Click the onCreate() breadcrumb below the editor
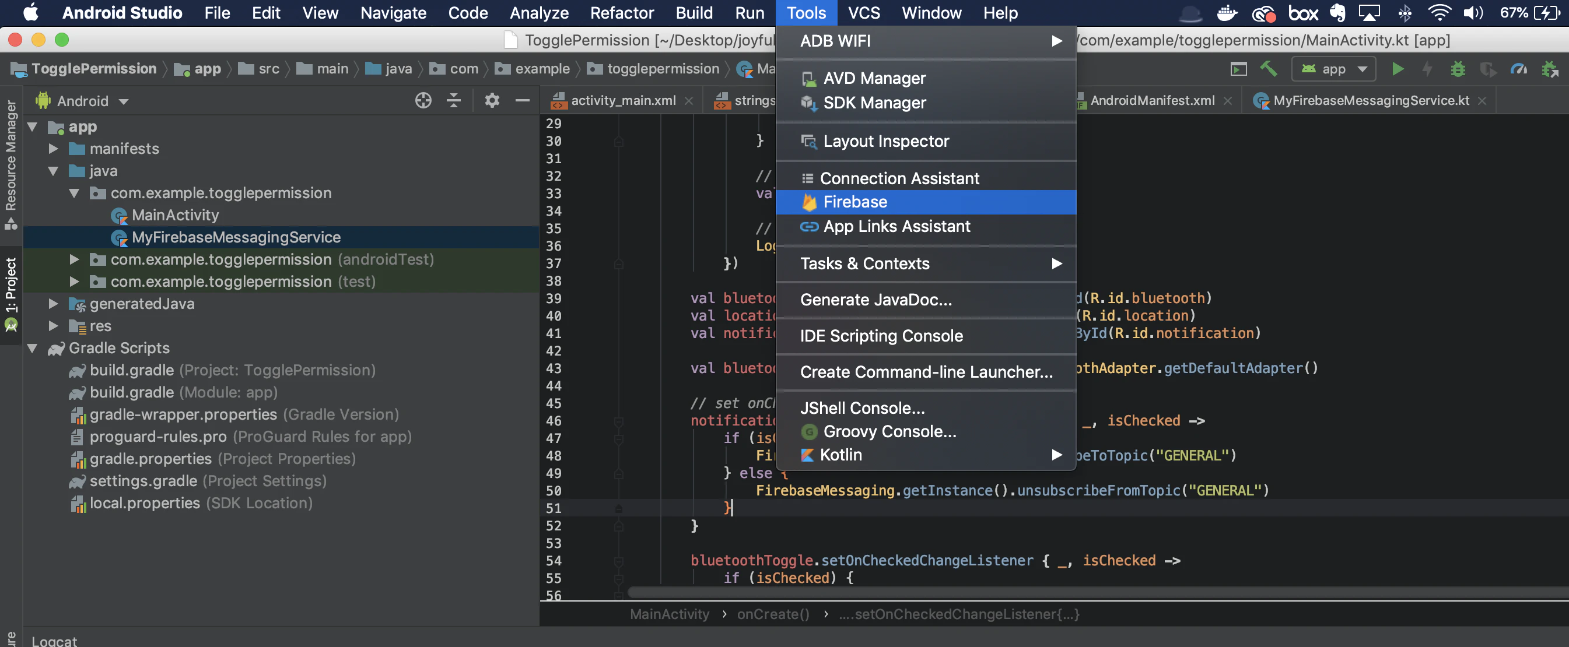Screen dimensions: 1569x647 pos(773,614)
